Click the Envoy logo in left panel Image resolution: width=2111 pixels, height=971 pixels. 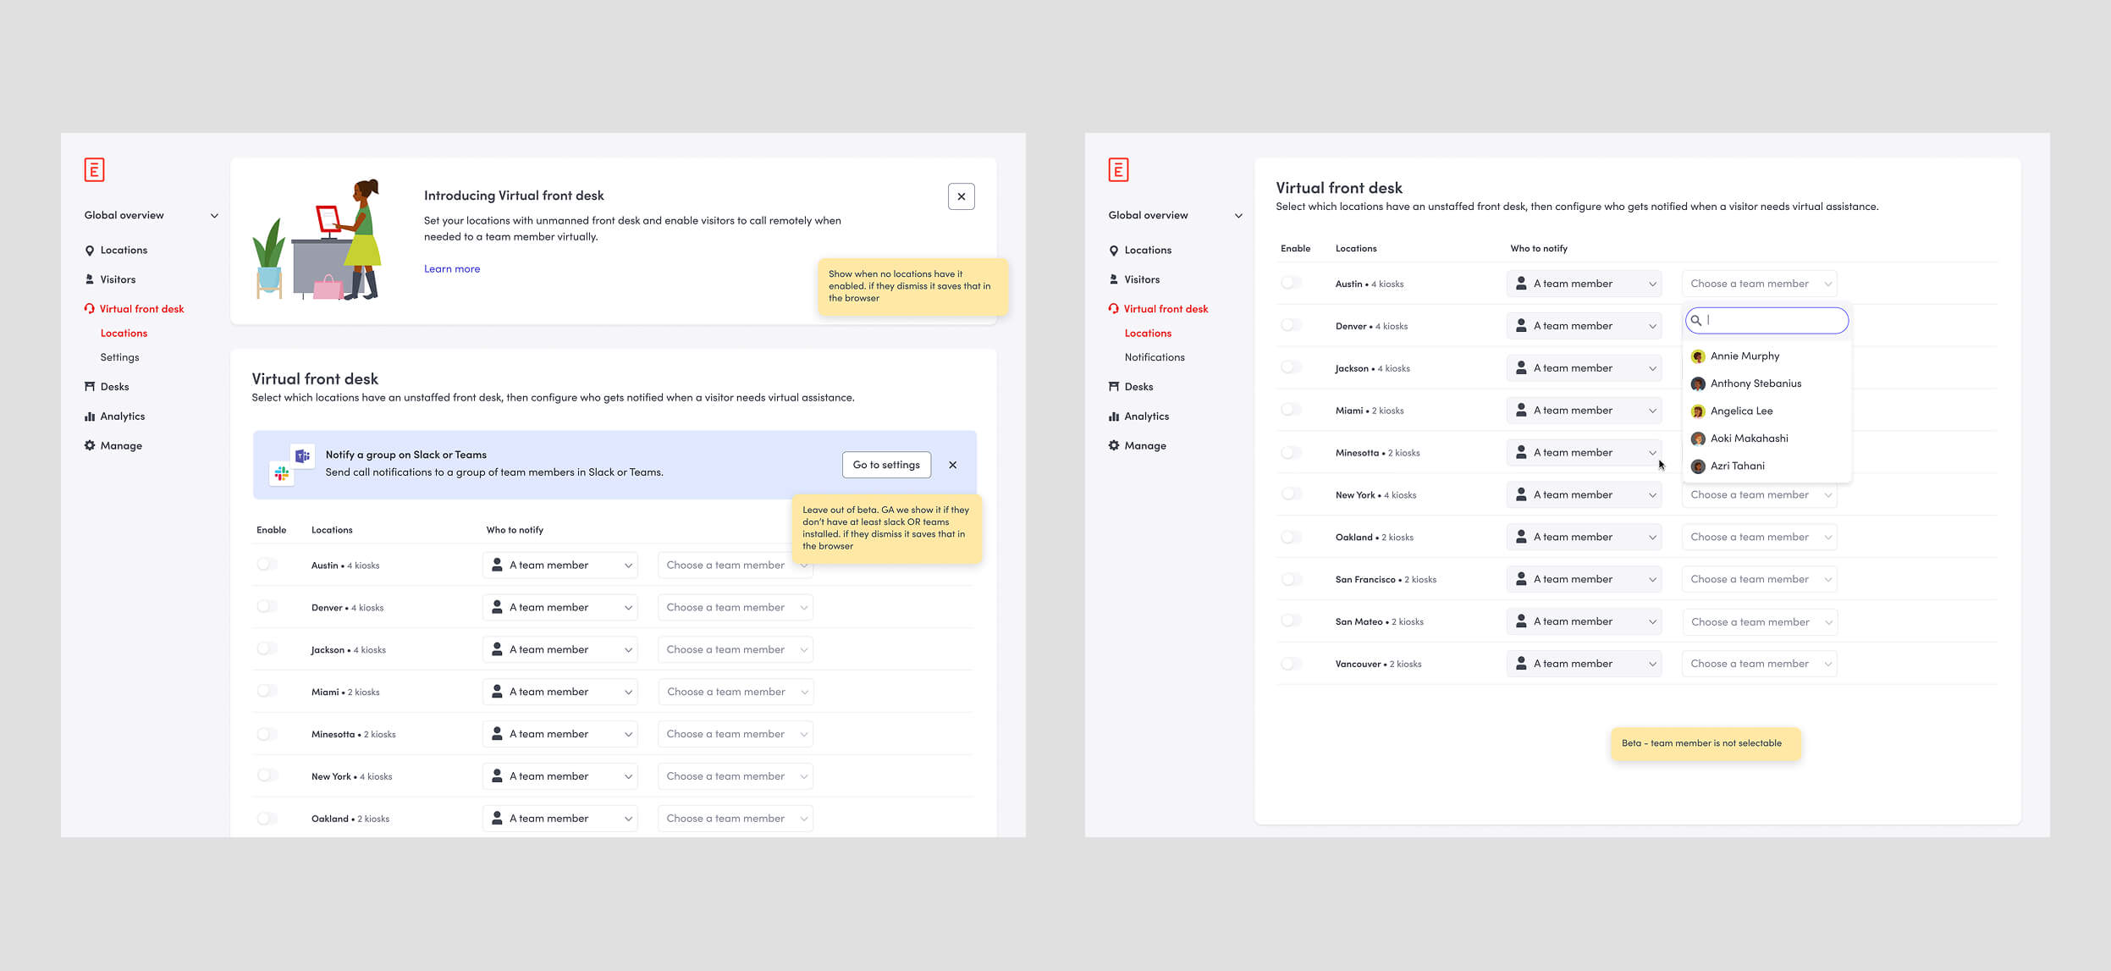[94, 169]
